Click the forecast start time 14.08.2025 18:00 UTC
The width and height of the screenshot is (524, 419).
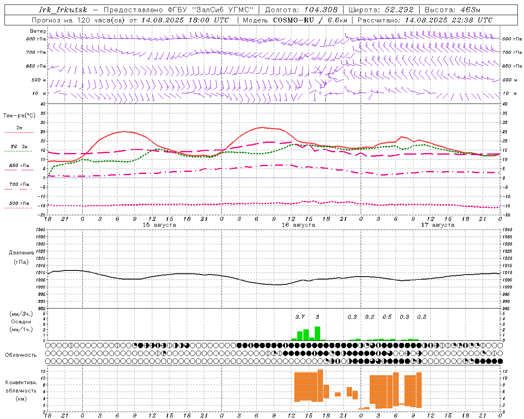click(x=185, y=20)
